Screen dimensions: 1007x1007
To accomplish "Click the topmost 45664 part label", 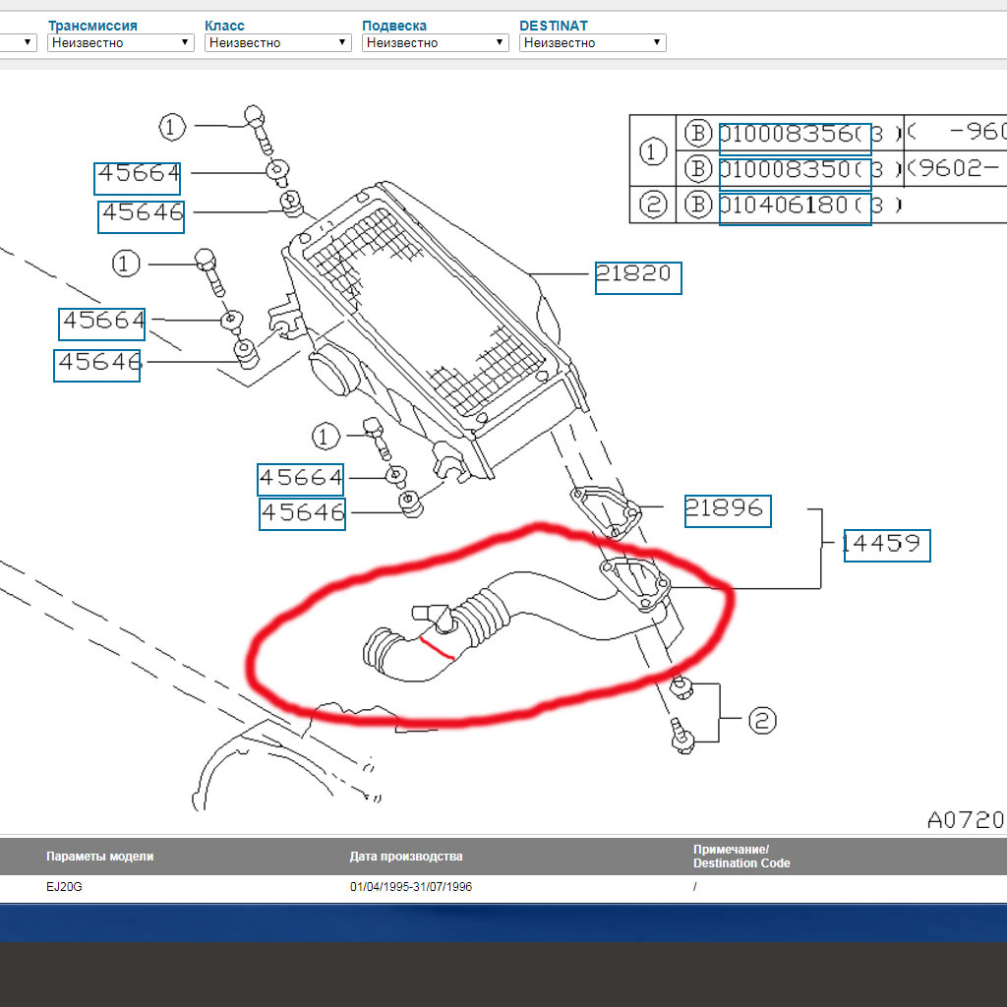I will pos(139,177).
